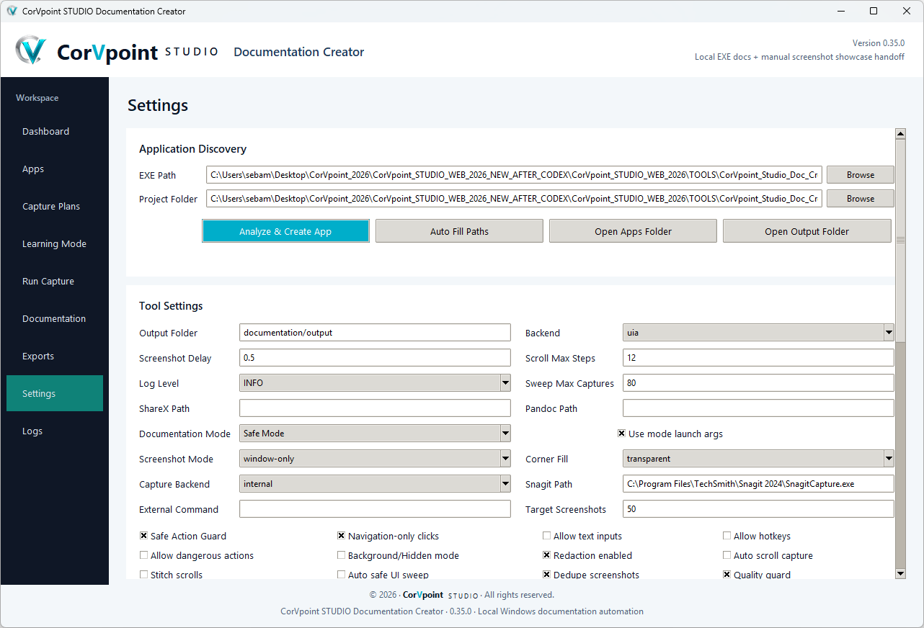Click Analyze & Create App button

[x=286, y=231]
